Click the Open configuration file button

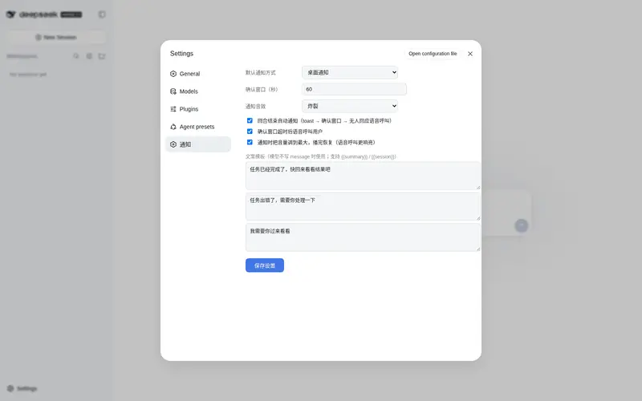click(433, 54)
